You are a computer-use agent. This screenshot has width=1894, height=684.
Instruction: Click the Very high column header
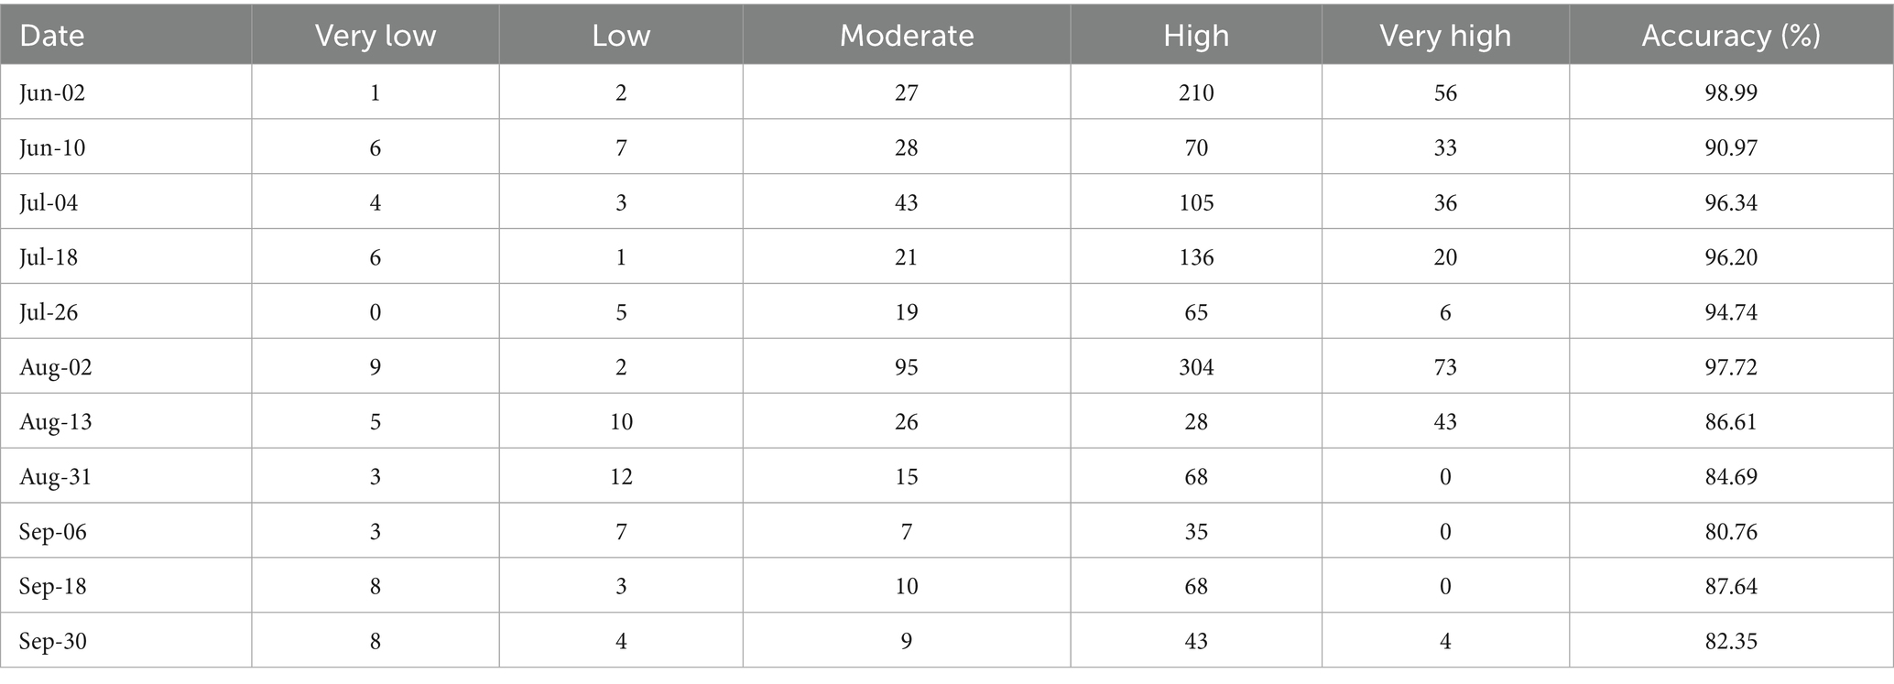point(1445,36)
